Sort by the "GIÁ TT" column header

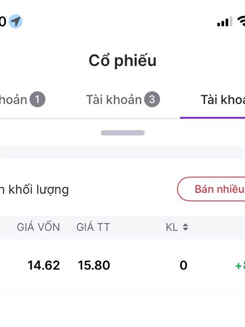pyautogui.click(x=93, y=227)
